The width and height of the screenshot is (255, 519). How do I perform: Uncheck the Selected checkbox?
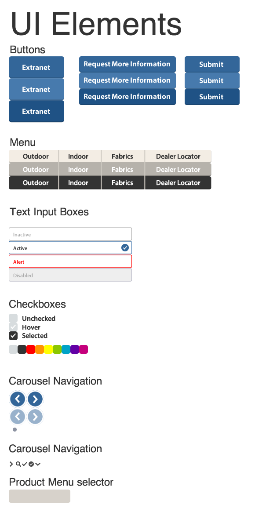click(x=13, y=336)
